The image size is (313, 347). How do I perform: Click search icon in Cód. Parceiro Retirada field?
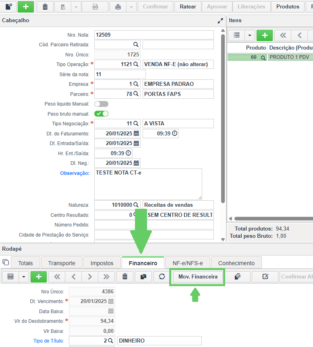coord(136,45)
